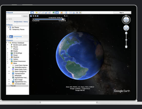Click the zoom out minus button

pos(126,47)
